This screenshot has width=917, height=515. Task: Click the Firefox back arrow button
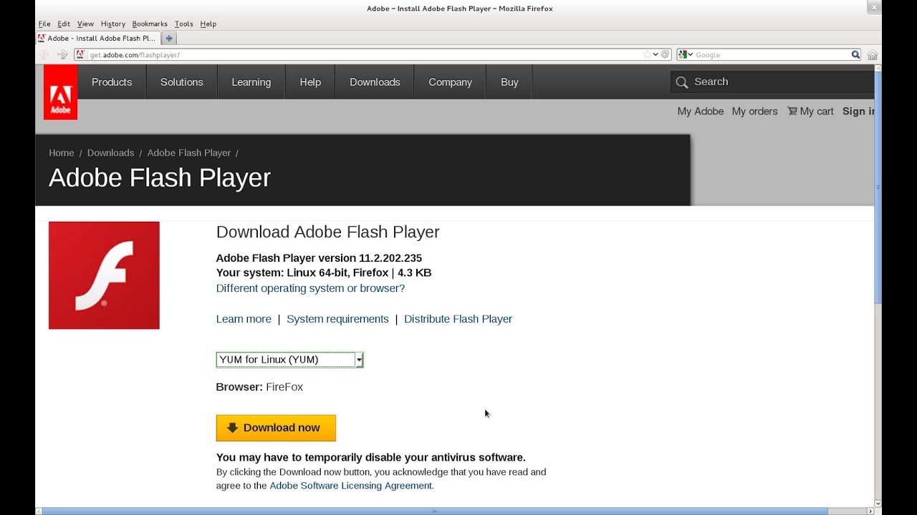[x=44, y=54]
